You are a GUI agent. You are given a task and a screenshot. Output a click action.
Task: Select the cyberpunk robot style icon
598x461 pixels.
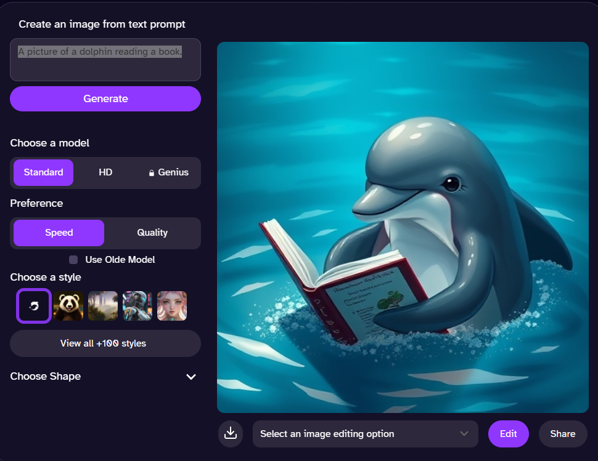click(x=137, y=306)
